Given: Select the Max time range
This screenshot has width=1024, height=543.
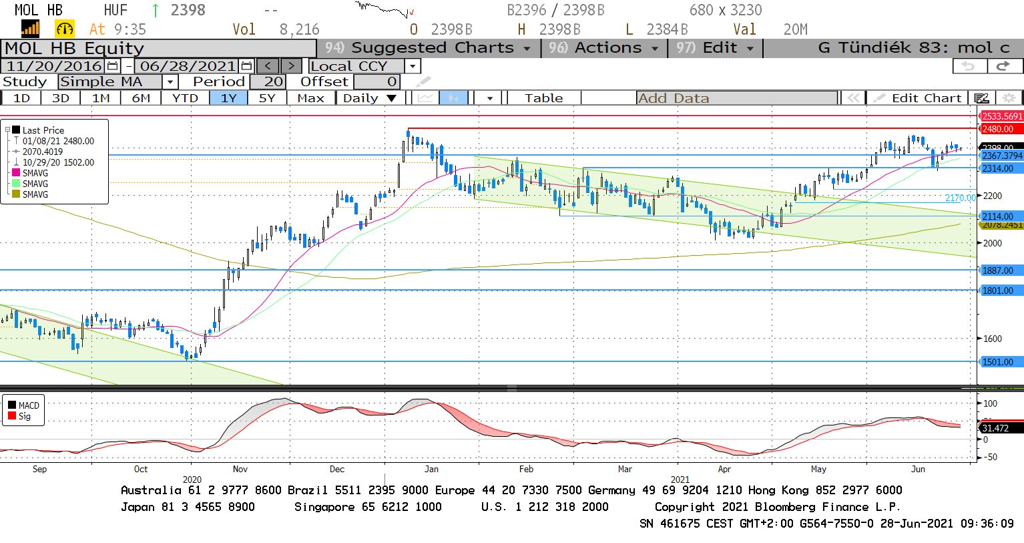Looking at the screenshot, I should (x=310, y=98).
